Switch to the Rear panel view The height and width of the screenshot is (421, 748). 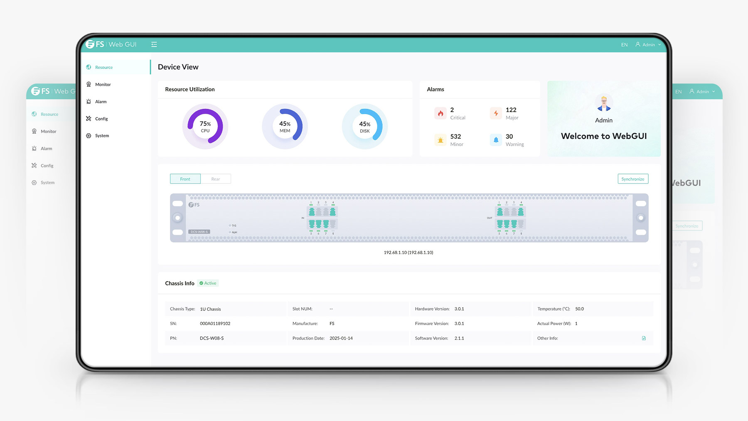(x=216, y=179)
